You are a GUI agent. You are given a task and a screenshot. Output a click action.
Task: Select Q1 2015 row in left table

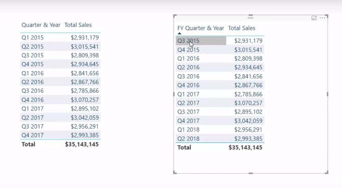60,37
